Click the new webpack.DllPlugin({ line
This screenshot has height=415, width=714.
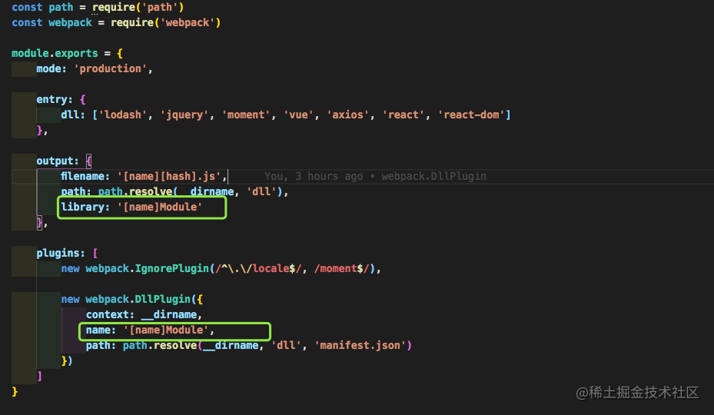[x=132, y=299]
